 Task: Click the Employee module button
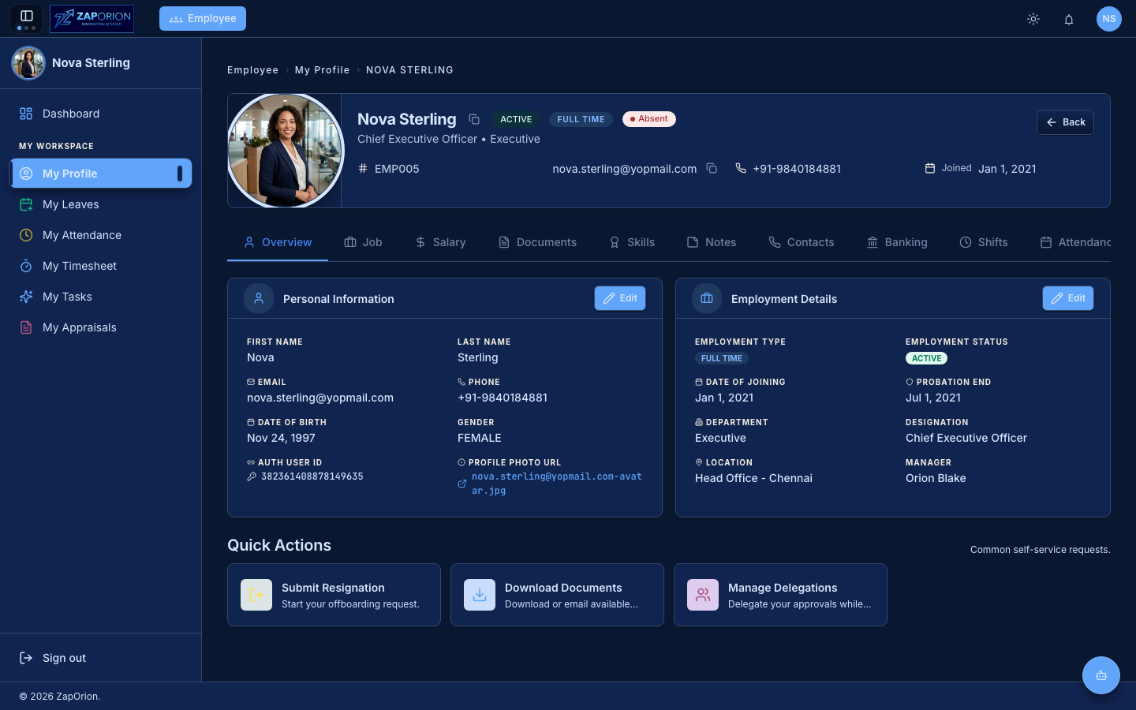tap(203, 18)
